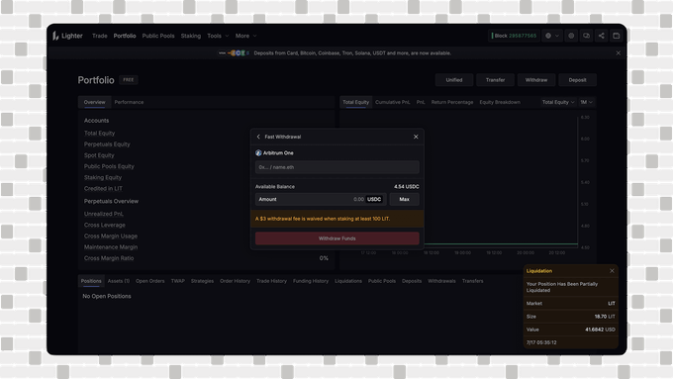Select the Overview tab

click(x=94, y=102)
